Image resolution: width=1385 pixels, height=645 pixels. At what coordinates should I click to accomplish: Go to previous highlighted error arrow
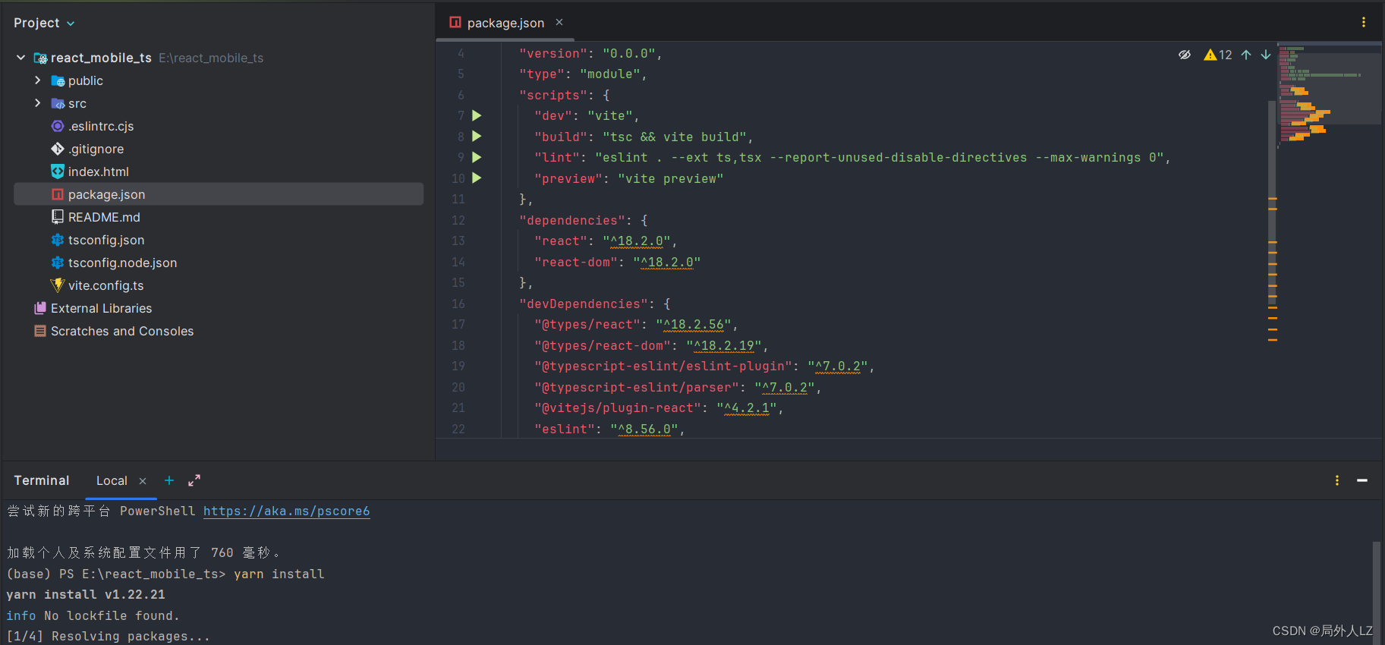pyautogui.click(x=1246, y=55)
